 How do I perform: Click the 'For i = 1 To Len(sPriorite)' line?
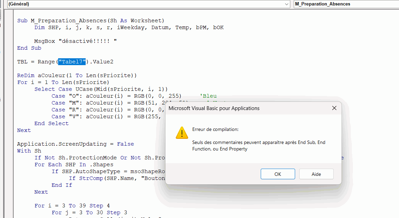pyautogui.click(x=63, y=82)
